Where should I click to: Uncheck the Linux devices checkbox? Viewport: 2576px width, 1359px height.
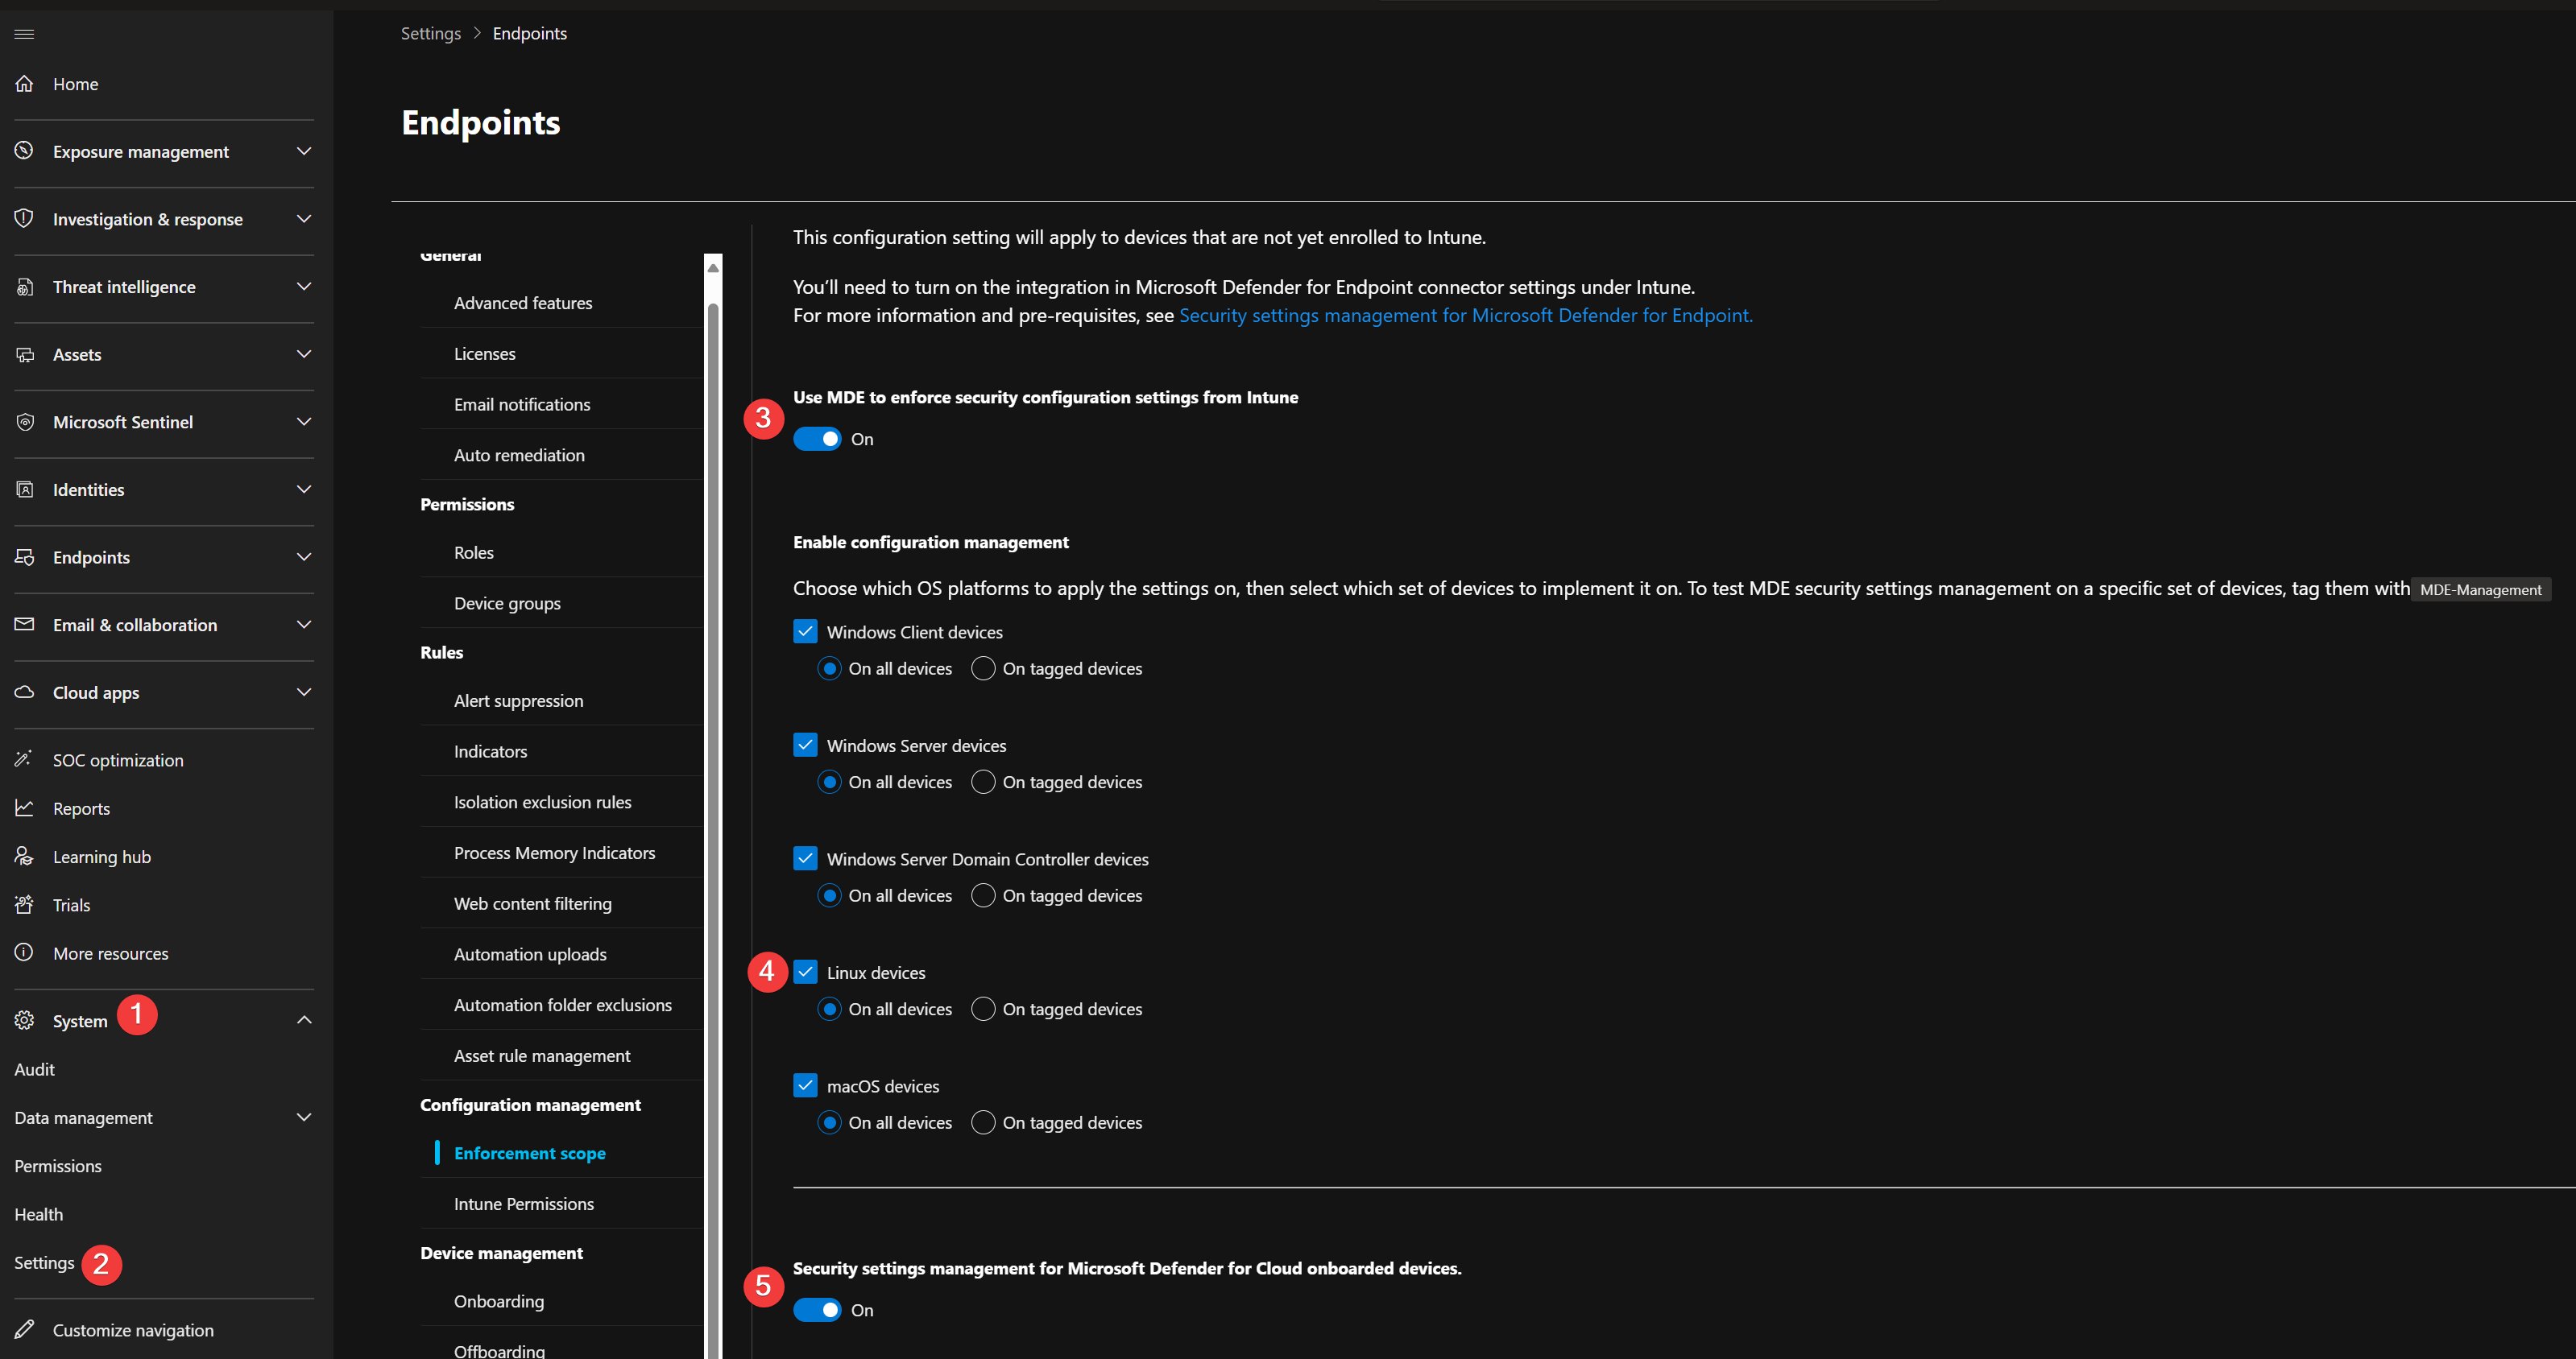click(x=805, y=973)
